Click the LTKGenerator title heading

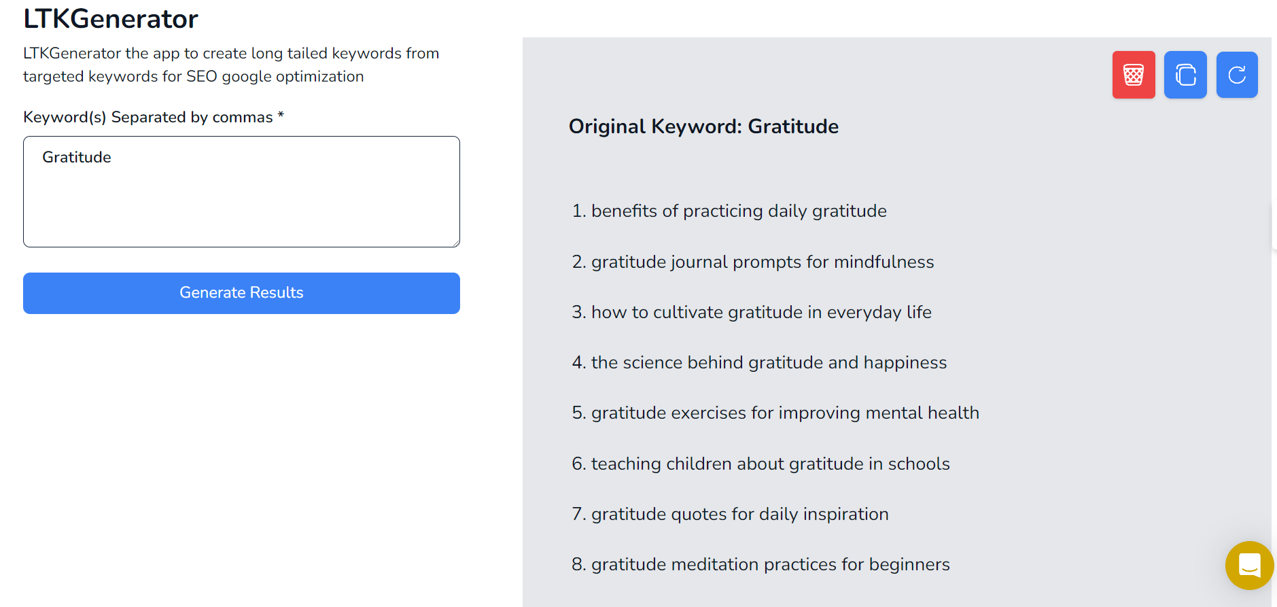(x=111, y=19)
